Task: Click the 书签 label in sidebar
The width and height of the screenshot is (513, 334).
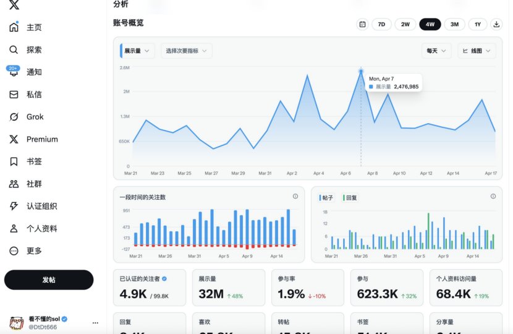Action: coord(34,161)
